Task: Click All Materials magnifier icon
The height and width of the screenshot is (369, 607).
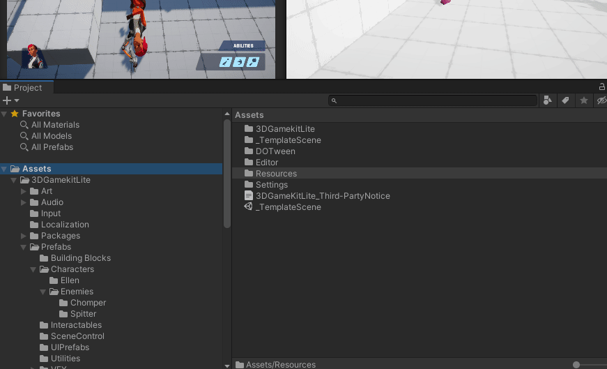Action: [24, 125]
